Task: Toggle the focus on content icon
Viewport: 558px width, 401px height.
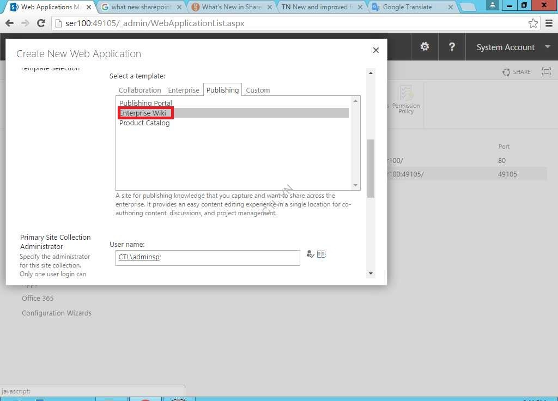Action: [x=546, y=72]
